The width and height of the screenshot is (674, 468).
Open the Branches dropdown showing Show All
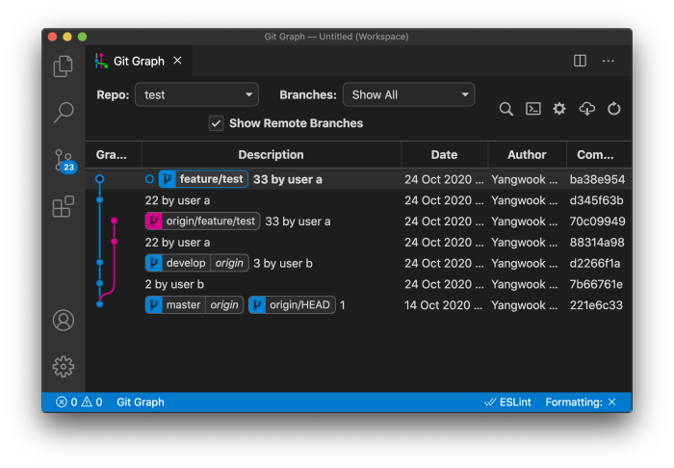[x=409, y=94]
